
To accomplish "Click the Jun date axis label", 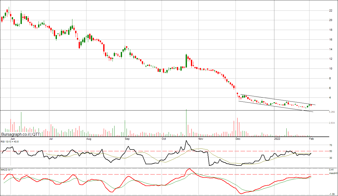I will pos(13,138).
